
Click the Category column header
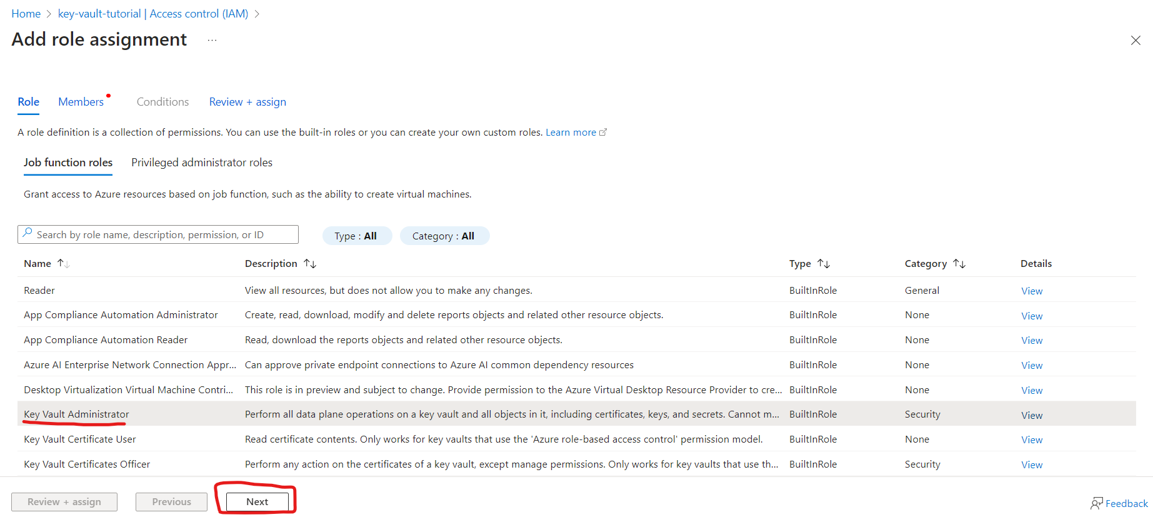pyautogui.click(x=926, y=264)
